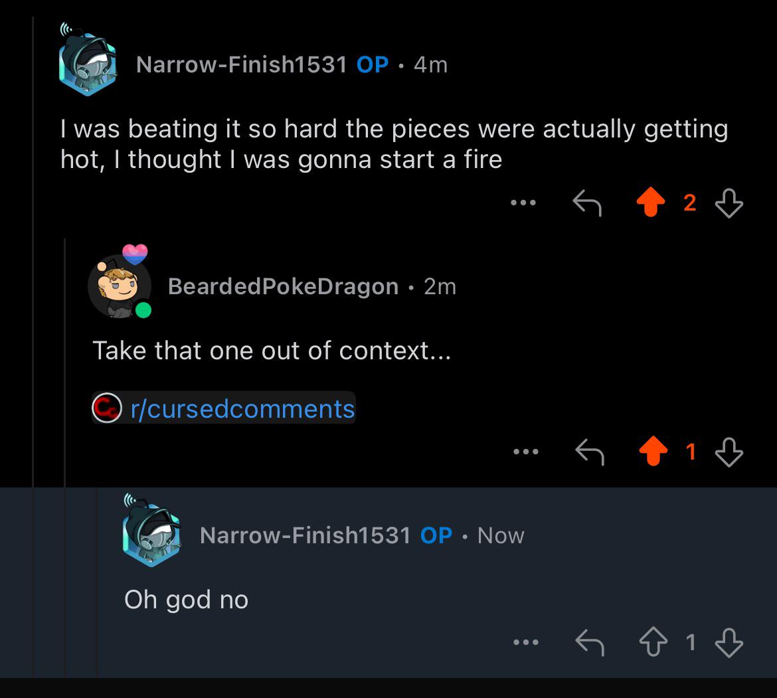This screenshot has width=777, height=698.
Task: Tap BeardedPokeDragon's avatar picture
Action: 120,284
